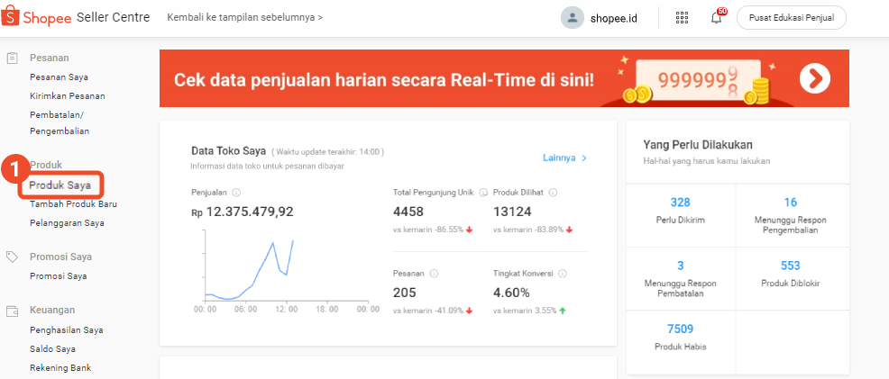
Task: Click the 328 Perlu Dikirim count
Action: [x=681, y=203]
